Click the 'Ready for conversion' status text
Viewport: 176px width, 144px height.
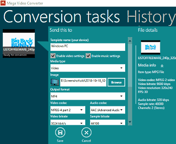coord(15,55)
